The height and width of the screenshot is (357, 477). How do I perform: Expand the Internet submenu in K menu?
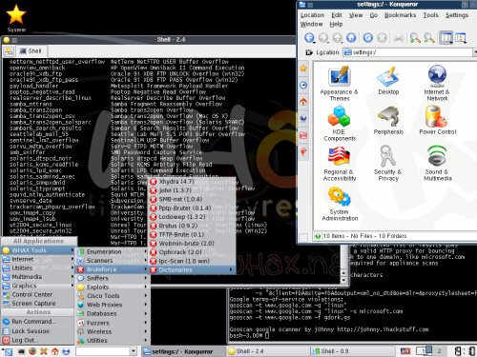[x=38, y=259]
